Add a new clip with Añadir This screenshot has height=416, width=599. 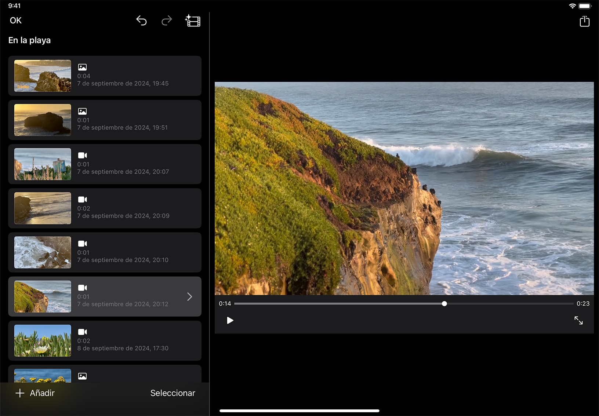click(35, 393)
